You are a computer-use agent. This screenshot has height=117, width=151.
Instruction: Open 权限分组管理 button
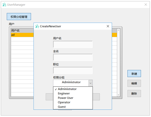pos(19,17)
